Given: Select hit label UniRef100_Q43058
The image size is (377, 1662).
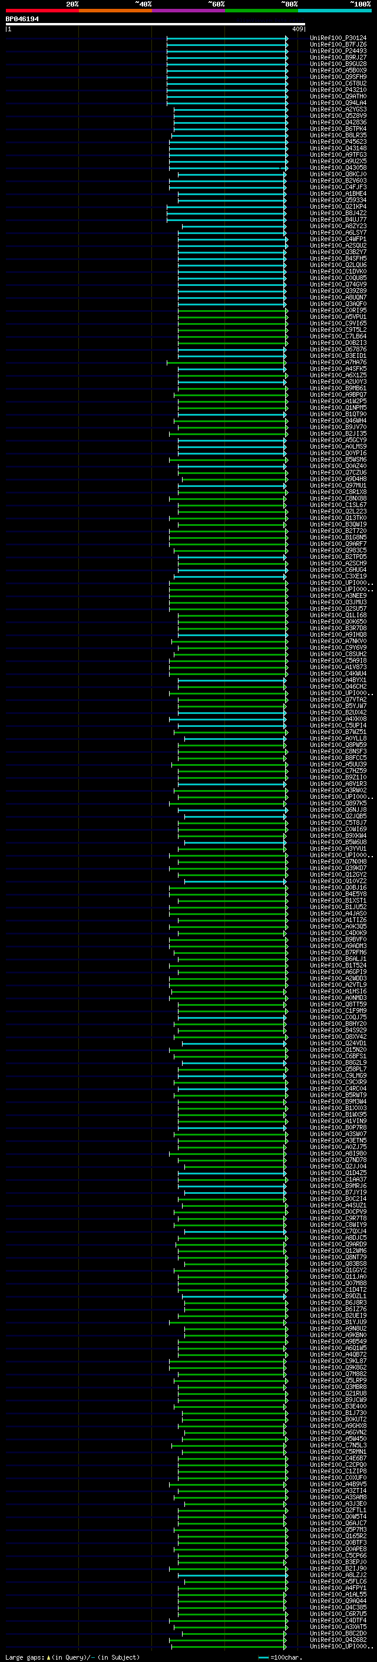Looking at the screenshot, I should pos(338,168).
